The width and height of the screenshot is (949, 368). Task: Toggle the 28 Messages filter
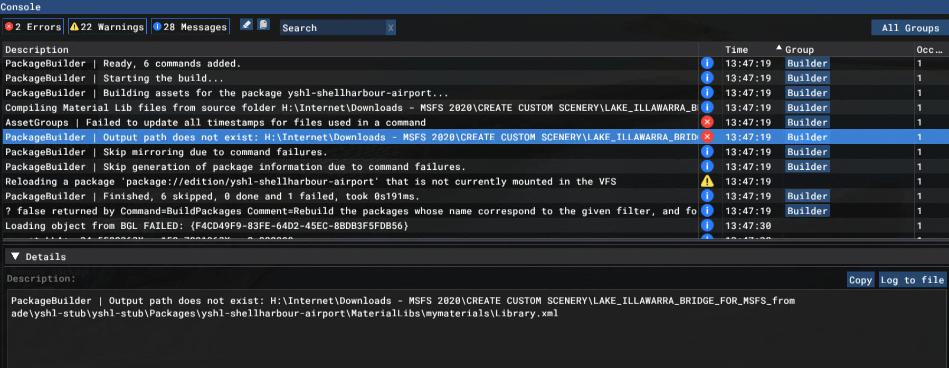point(190,27)
